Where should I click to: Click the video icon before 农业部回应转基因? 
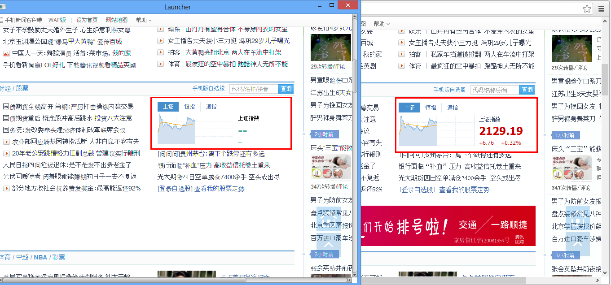tap(6, 142)
